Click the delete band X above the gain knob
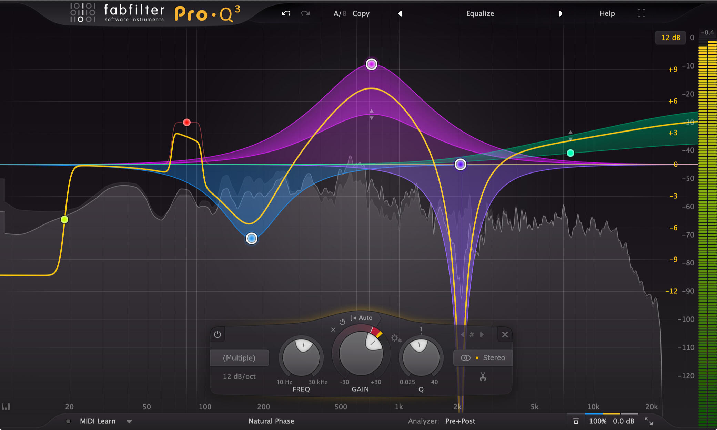 click(333, 329)
